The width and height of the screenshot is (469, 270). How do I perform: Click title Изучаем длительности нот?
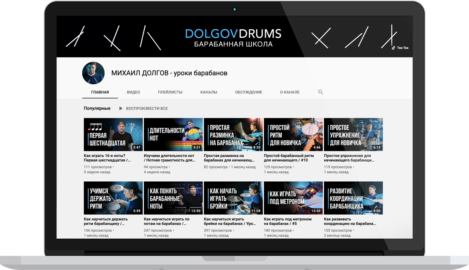pyautogui.click(x=170, y=158)
